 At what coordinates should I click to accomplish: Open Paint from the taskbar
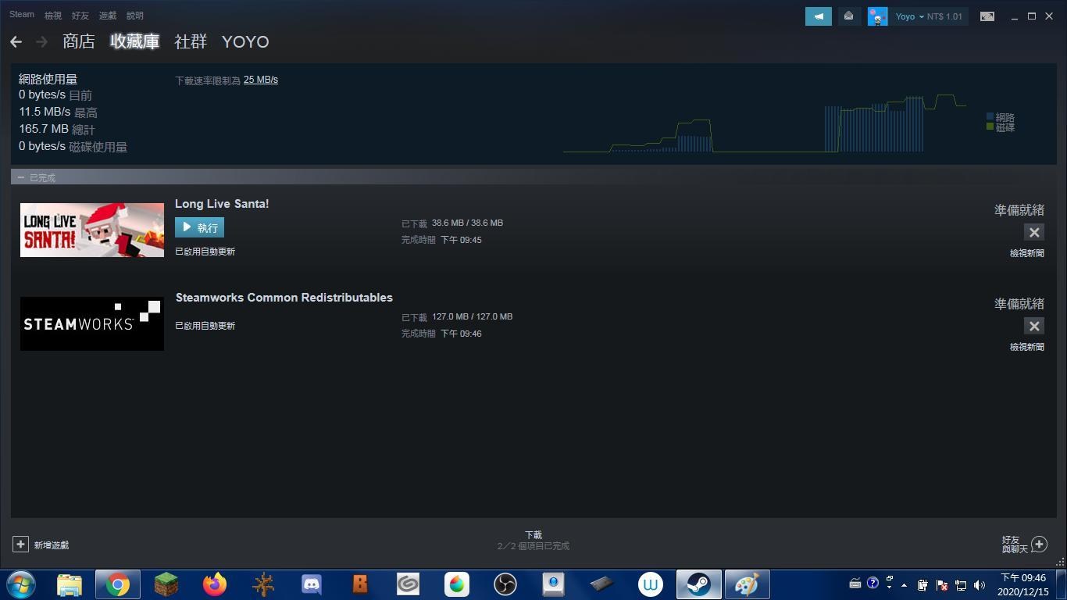pyautogui.click(x=748, y=584)
